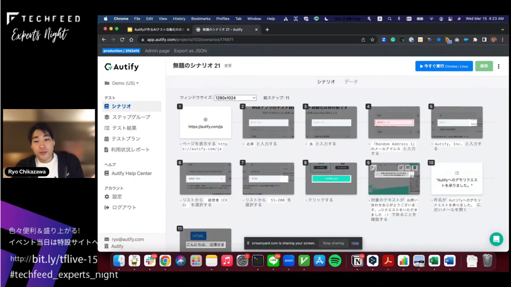Switch to the データ tab
511x287 pixels.
click(x=351, y=82)
